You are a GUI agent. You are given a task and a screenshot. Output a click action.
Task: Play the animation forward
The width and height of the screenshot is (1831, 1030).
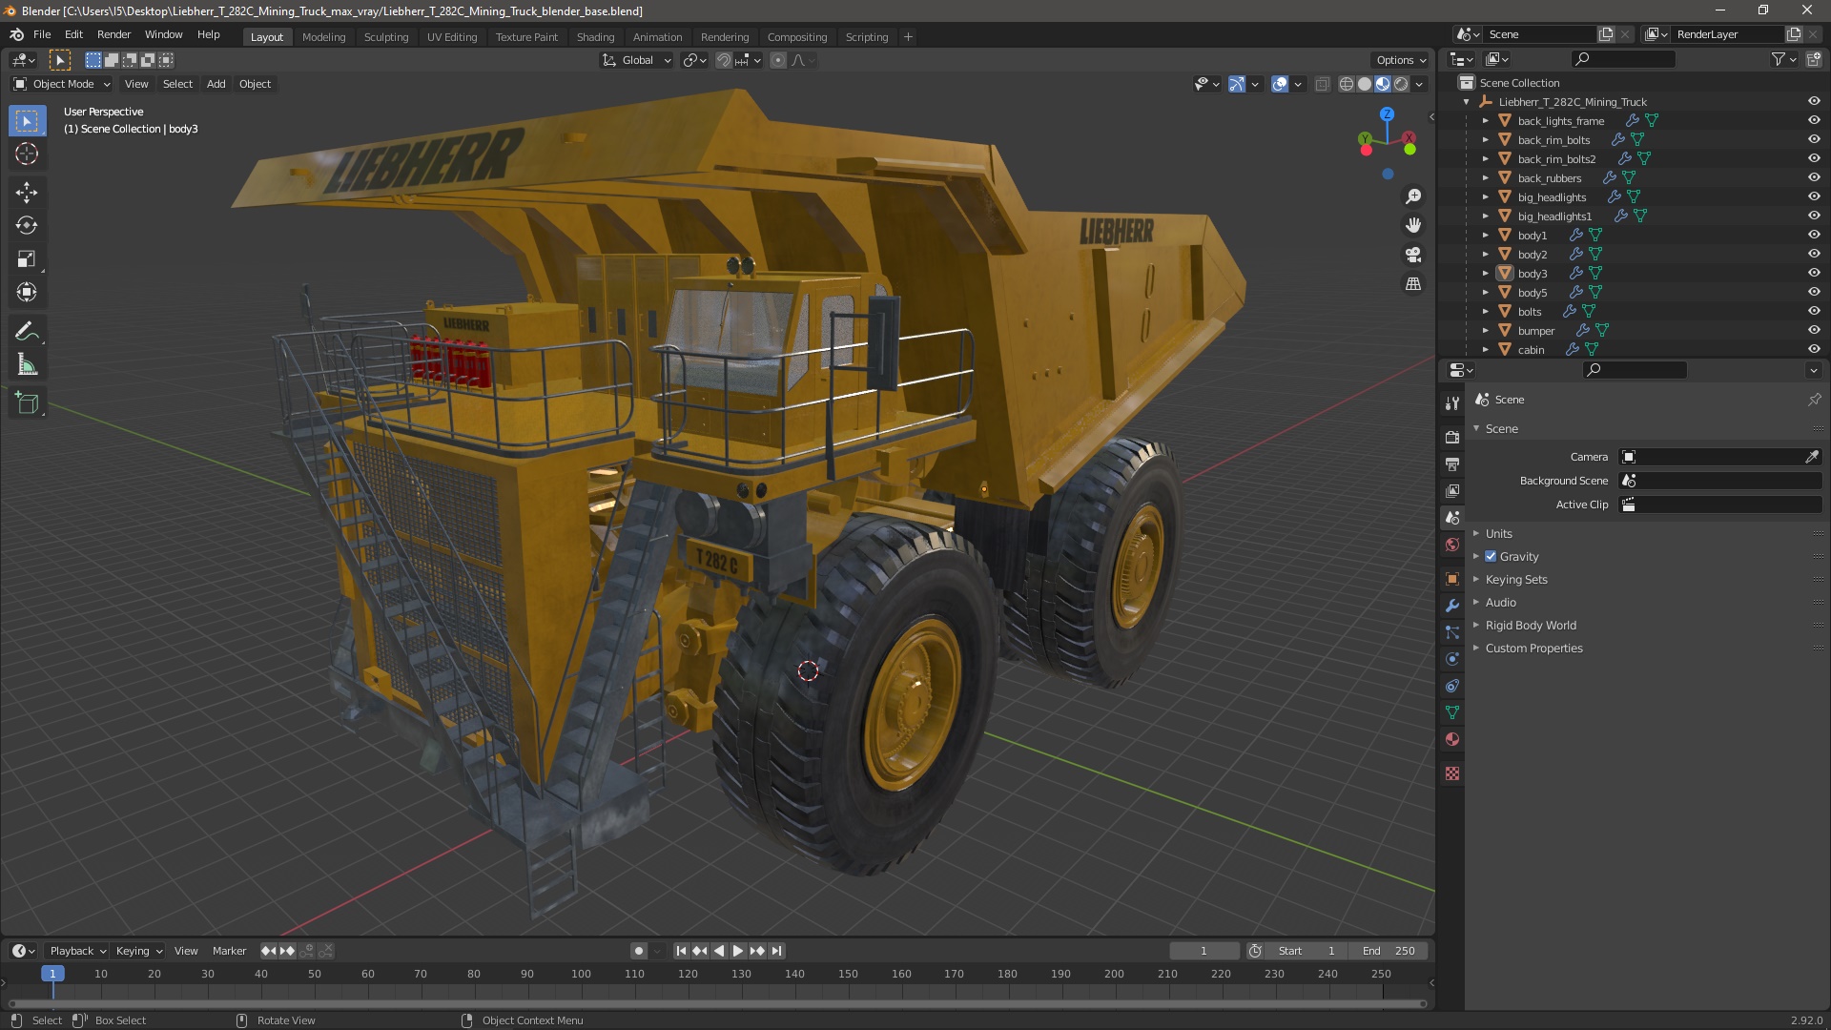pos(738,951)
